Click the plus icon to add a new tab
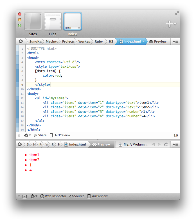Image resolution: width=196 pixels, height=222 pixels. 169,24
